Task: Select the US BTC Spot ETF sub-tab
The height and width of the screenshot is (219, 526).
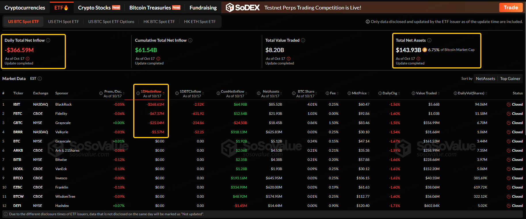Action: coord(23,22)
